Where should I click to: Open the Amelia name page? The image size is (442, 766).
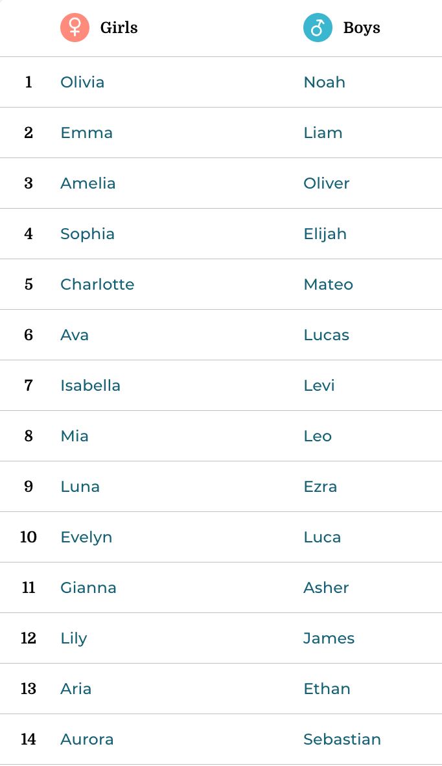pos(88,183)
